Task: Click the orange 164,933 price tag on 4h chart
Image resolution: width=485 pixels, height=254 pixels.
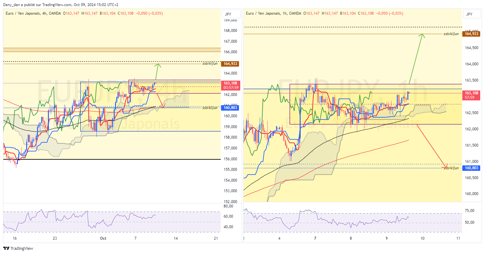Action: (x=230, y=64)
